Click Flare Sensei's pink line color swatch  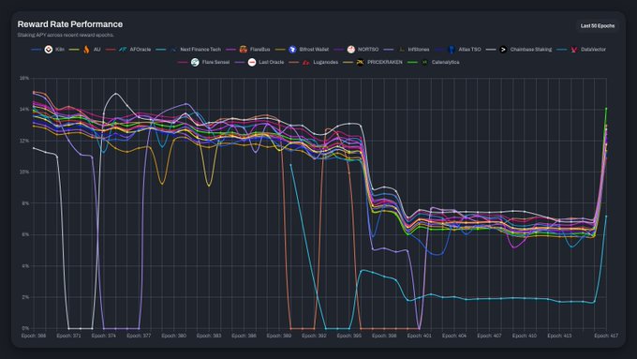(183, 62)
